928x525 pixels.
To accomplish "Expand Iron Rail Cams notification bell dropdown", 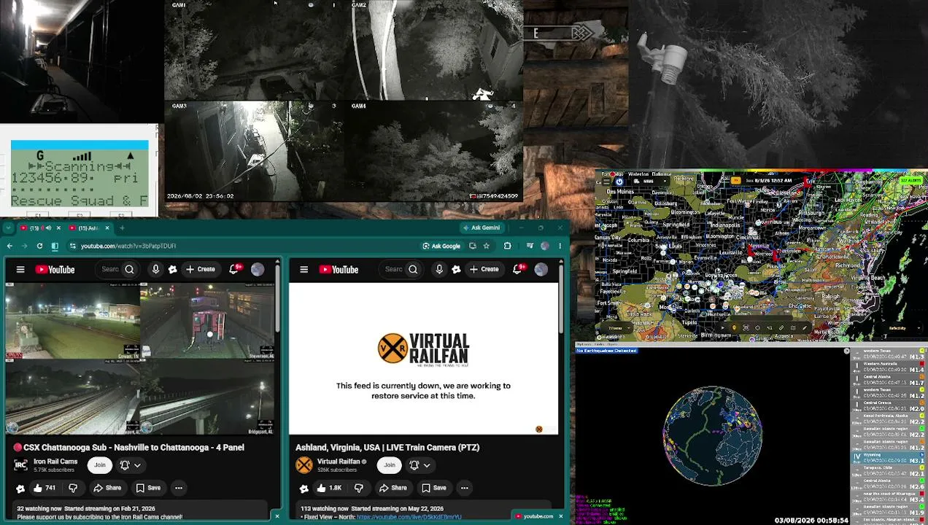I will click(x=131, y=465).
